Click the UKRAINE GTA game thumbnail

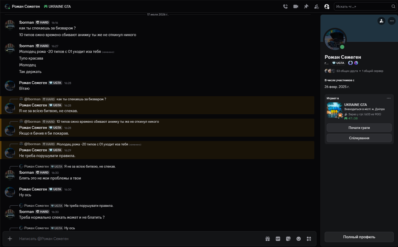334,110
